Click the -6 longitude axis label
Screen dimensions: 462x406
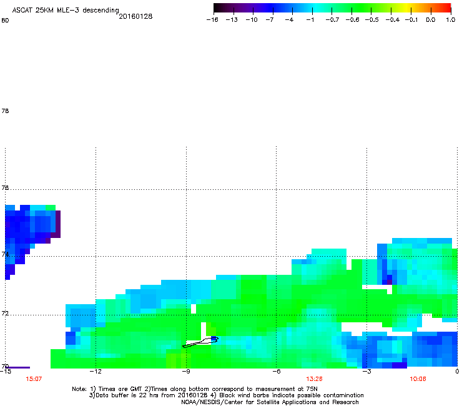[x=276, y=372]
